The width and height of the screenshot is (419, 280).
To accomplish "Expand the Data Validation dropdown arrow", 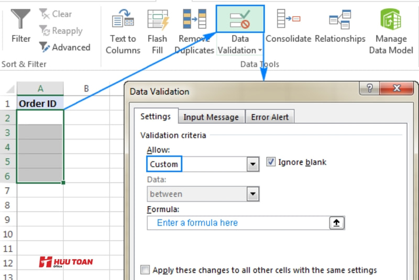I will [x=260, y=50].
